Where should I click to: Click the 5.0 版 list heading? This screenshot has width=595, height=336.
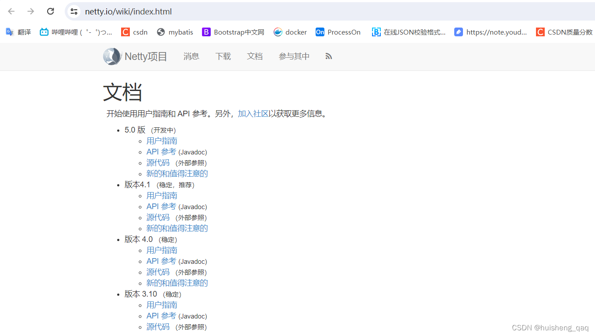click(135, 130)
